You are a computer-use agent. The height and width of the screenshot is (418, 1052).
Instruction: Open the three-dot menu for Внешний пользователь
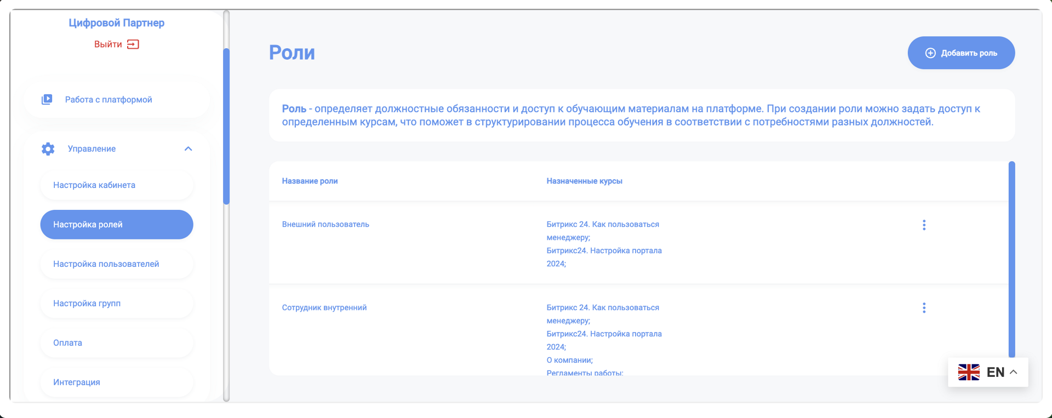pos(924,225)
